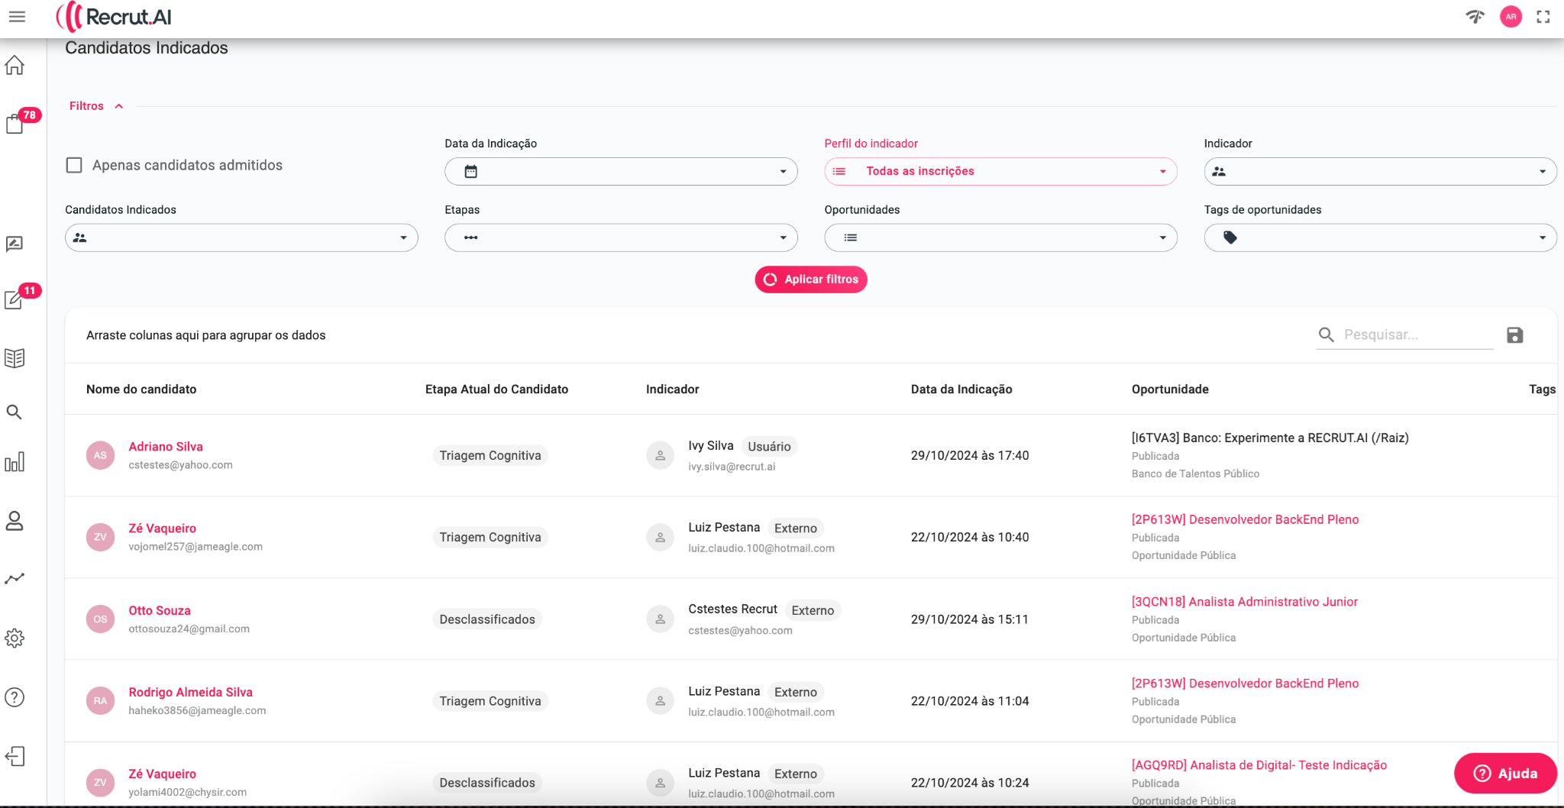Click the settings gear in sidebar
The image size is (1564, 808).
(x=15, y=638)
